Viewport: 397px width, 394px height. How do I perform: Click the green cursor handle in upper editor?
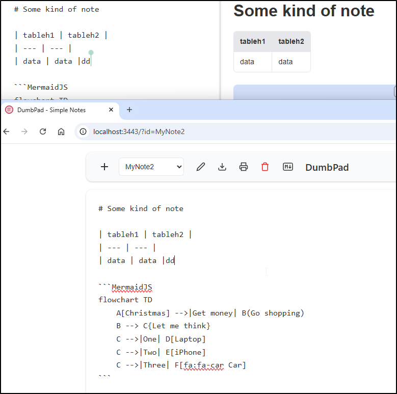tap(91, 52)
